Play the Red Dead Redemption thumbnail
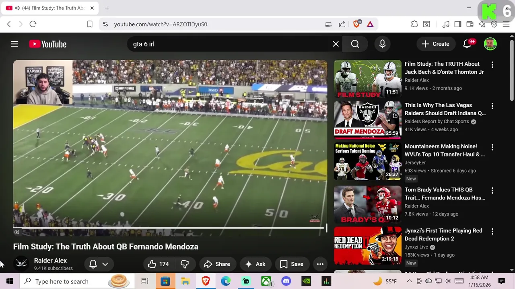Viewport: 515px width, 289px height. point(368,245)
